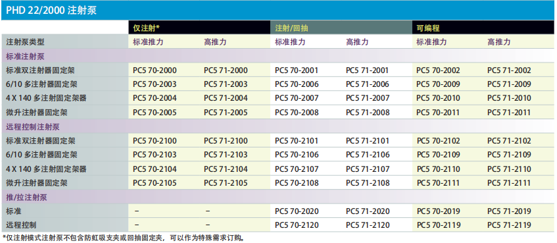Image resolution: width=557 pixels, height=243 pixels.
Task: Click part number PC5 71-2104
Action: click(226, 169)
